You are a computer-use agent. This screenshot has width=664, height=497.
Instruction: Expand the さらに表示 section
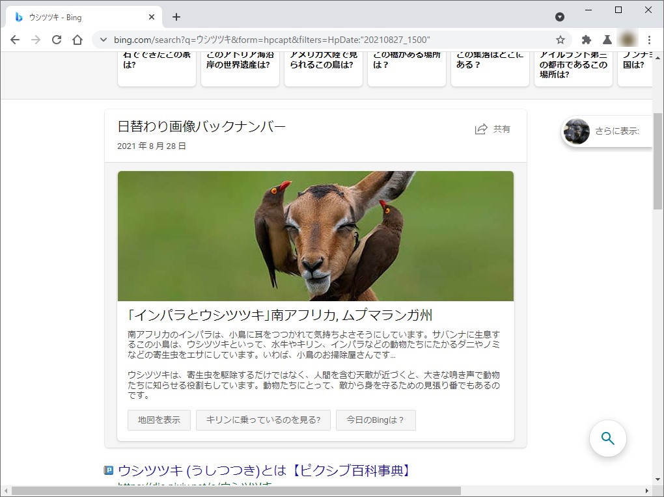(x=612, y=131)
